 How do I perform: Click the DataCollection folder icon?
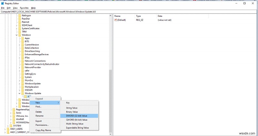pyautogui.click(x=23, y=48)
